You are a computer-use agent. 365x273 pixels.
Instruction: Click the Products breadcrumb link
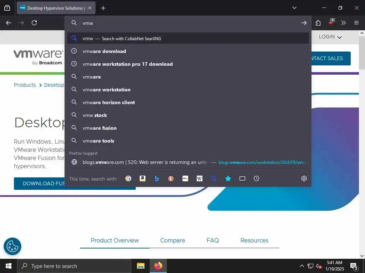(25, 85)
